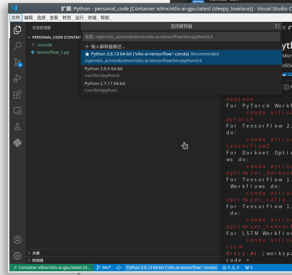This screenshot has height=275, width=292.
Task: Click the sync changes icon in the status bar
Action: pos(119,268)
